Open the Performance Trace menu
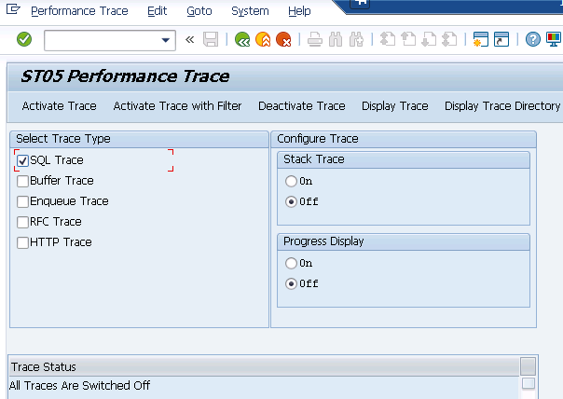 point(79,11)
